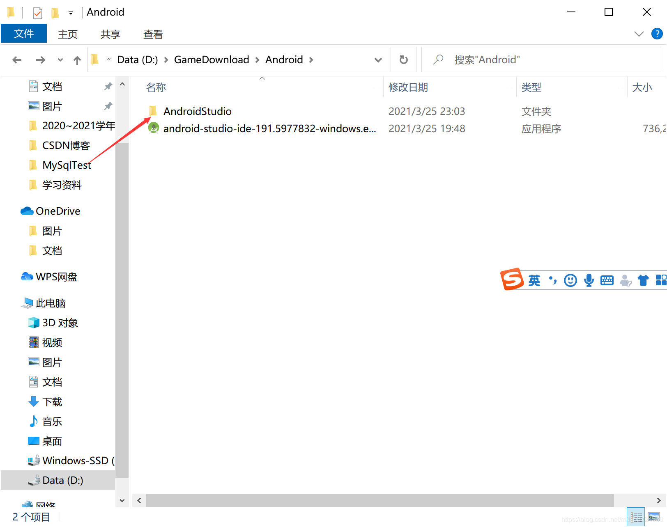Click navigation pane scroll down arrow

[122, 500]
